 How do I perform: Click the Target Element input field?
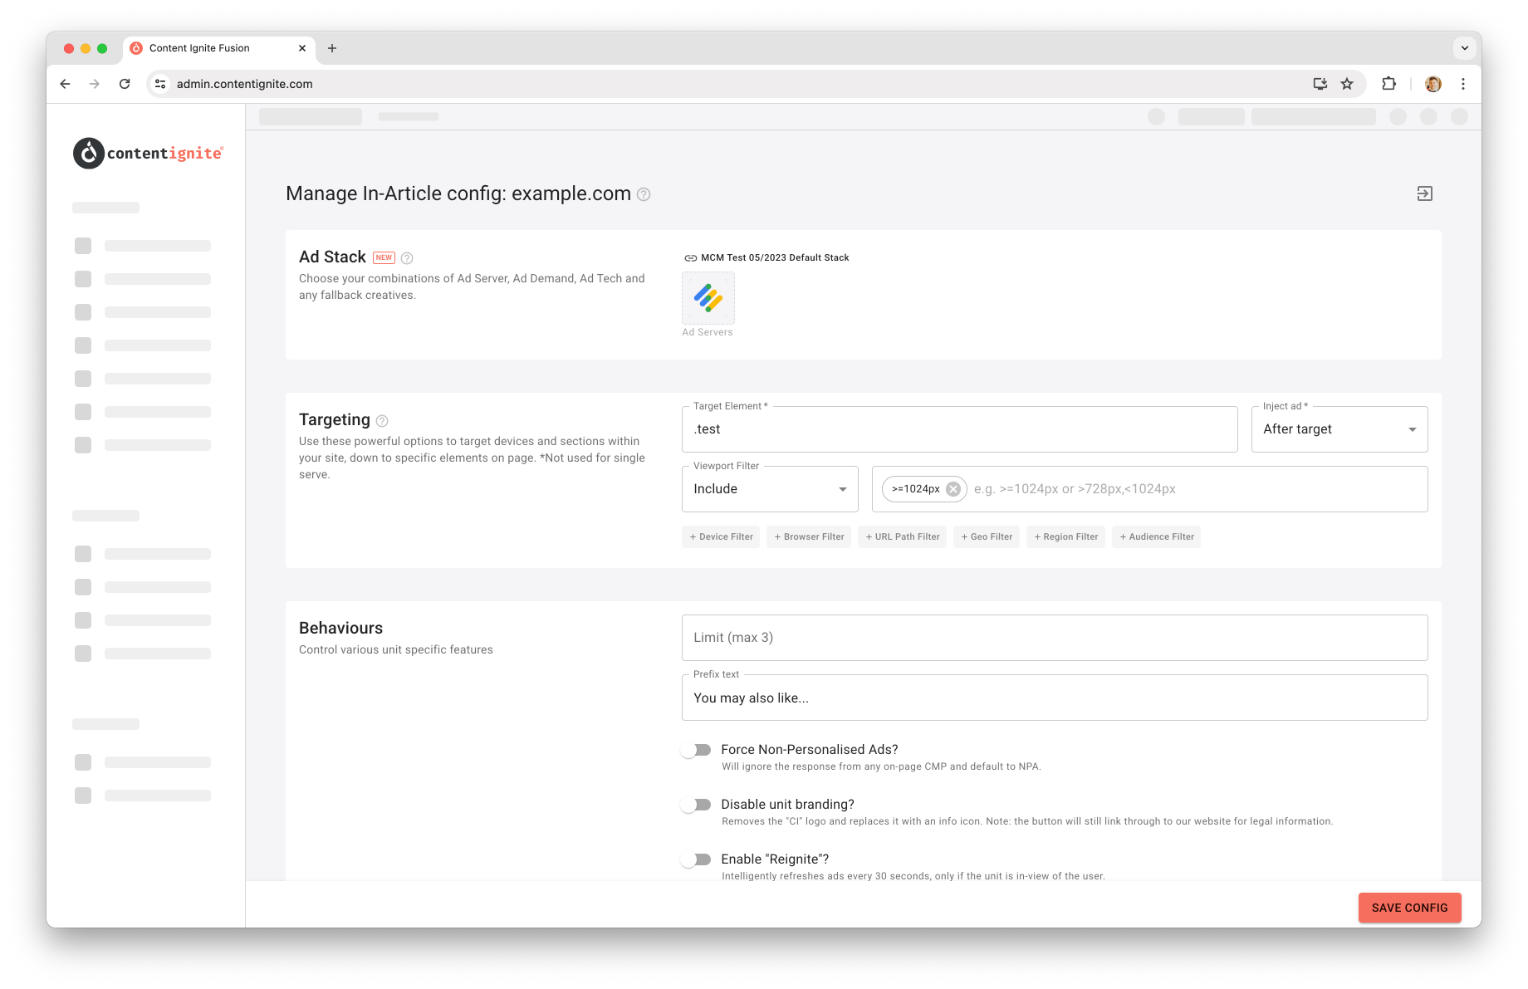point(959,429)
